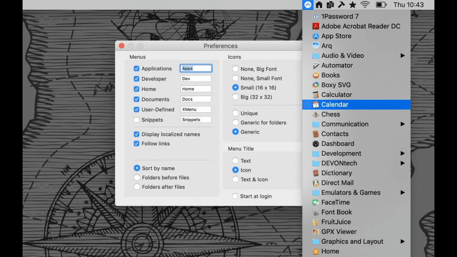
Task: Click the Font Book app icon
Action: (316, 212)
